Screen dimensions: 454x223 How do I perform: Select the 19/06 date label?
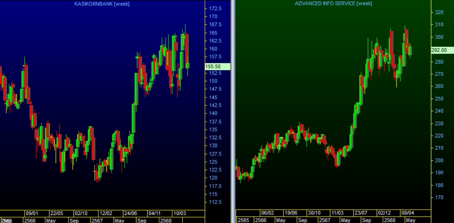pyautogui.click(x=291, y=213)
